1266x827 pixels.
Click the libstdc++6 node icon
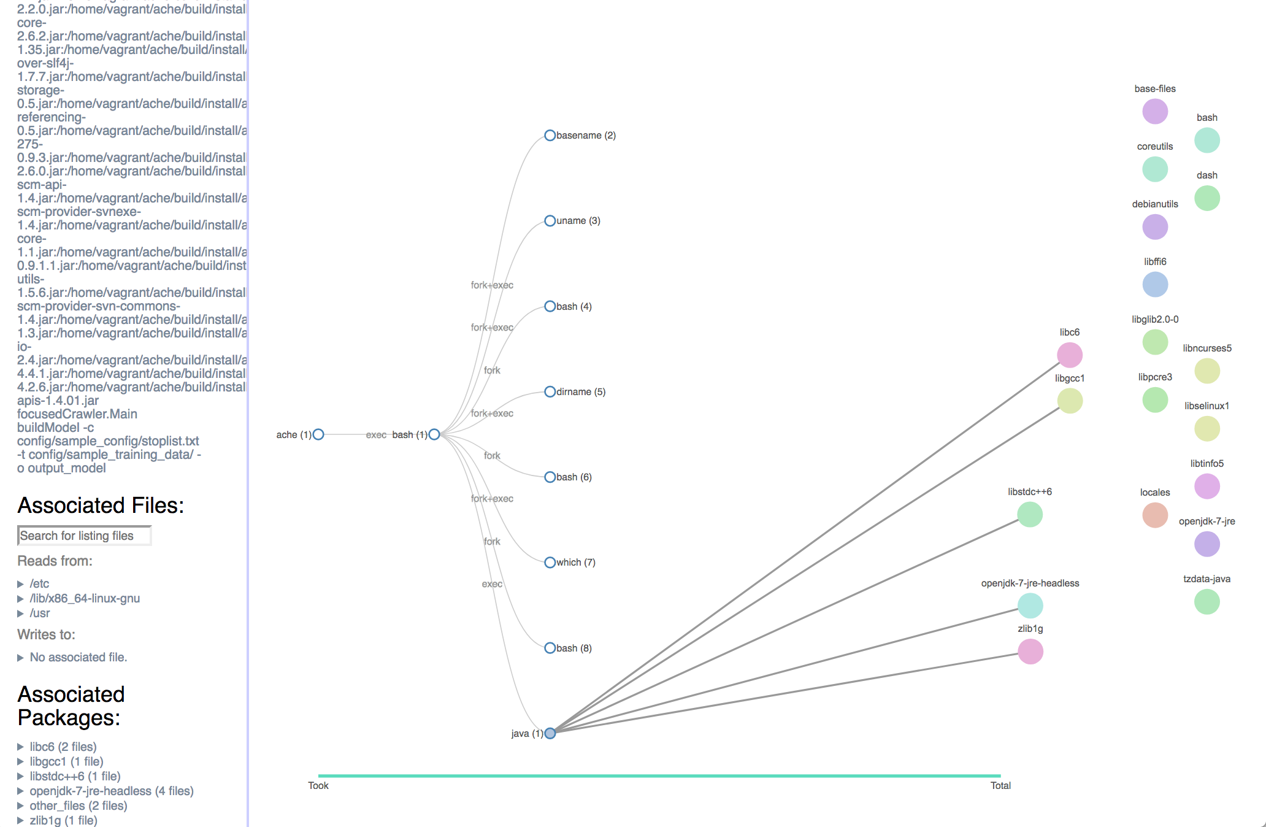(1027, 514)
